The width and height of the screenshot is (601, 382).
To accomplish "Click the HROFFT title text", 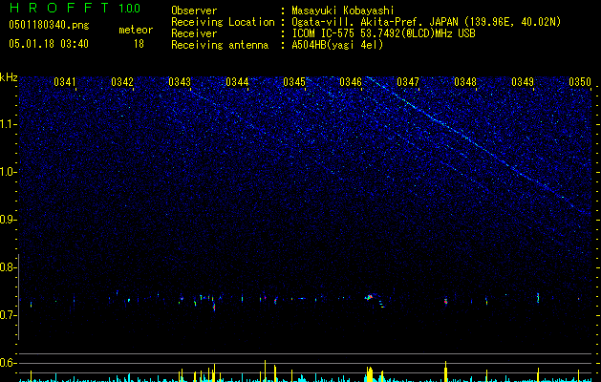I will click(x=59, y=8).
